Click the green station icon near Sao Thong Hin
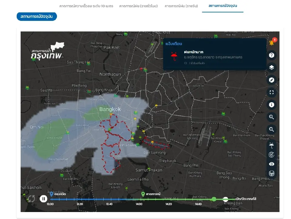291x219 pixels. (x=89, y=64)
